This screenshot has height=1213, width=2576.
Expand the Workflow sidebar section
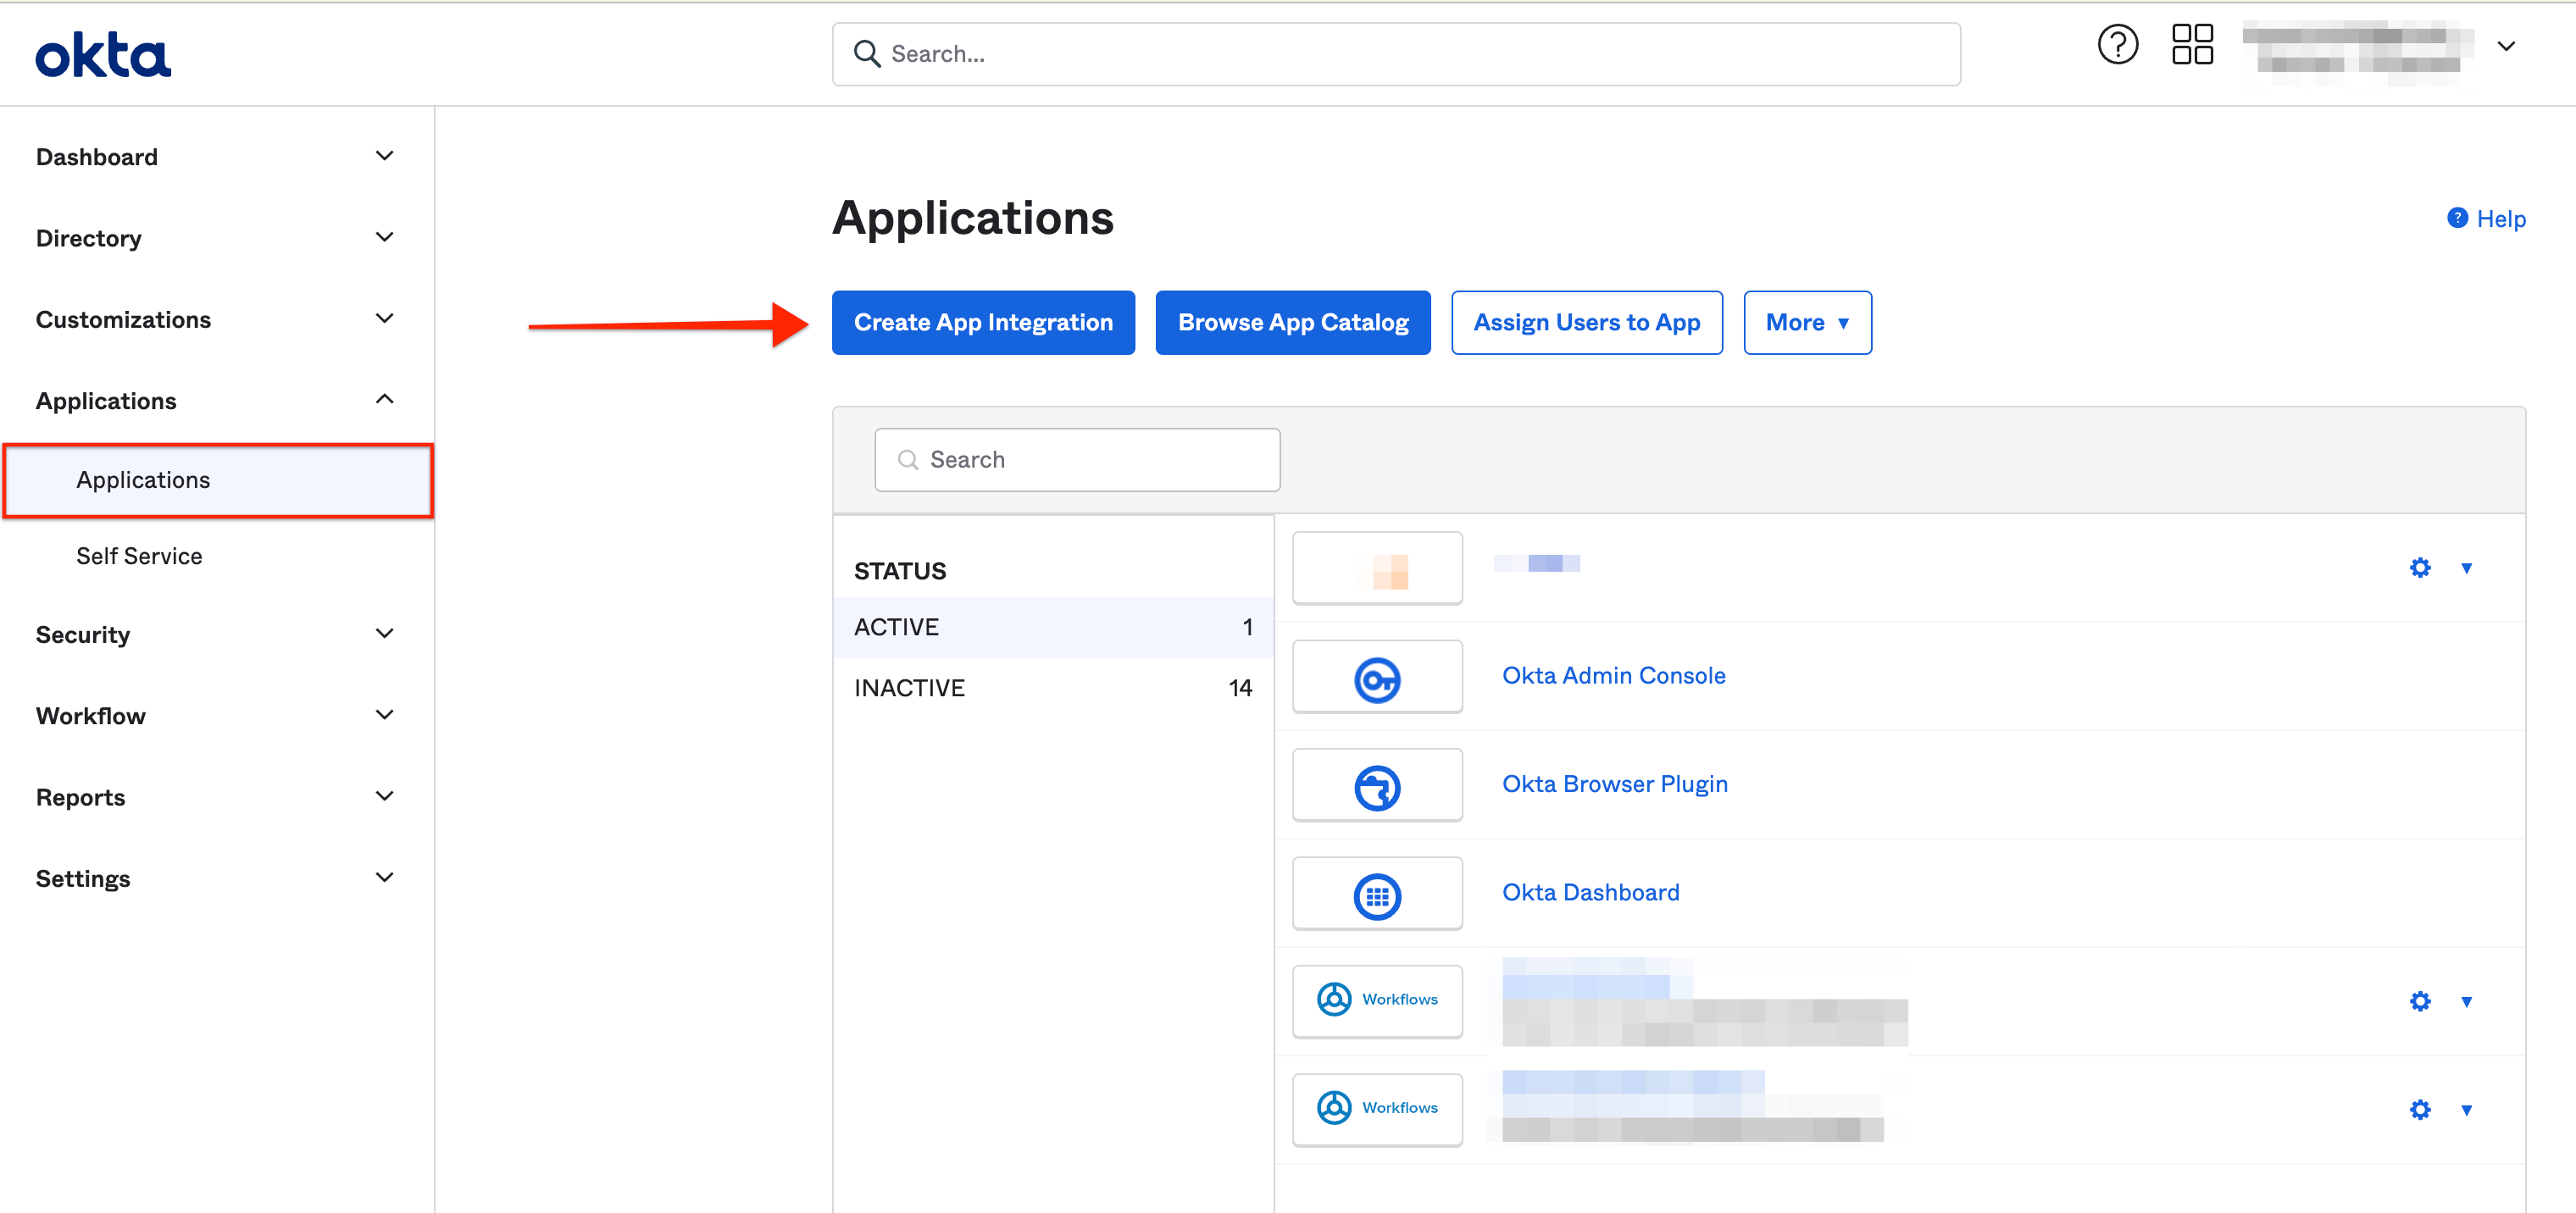click(x=384, y=715)
